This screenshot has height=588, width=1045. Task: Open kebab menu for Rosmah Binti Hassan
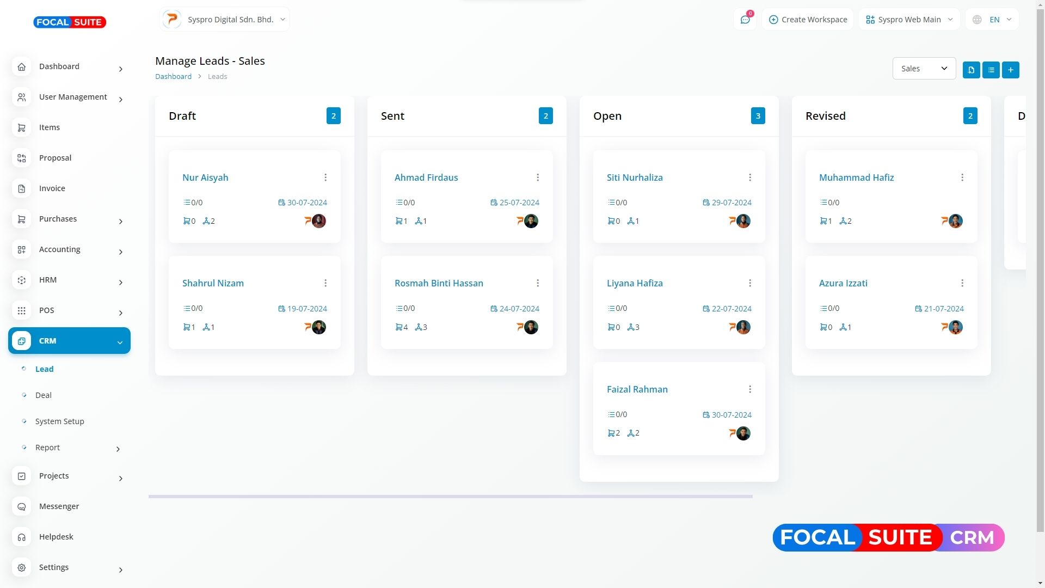(x=538, y=283)
